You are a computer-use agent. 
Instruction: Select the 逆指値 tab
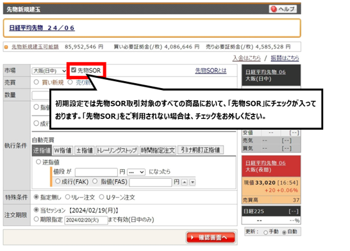click(x=42, y=150)
